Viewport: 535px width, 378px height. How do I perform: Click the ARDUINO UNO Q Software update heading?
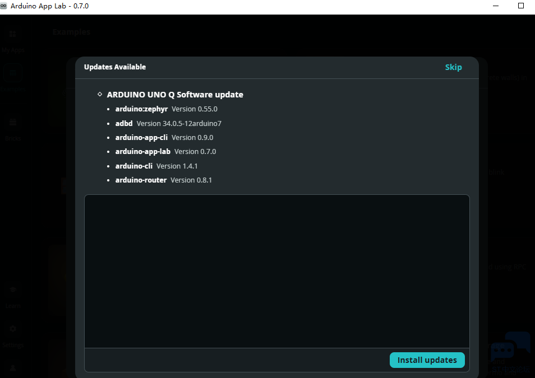coord(175,95)
